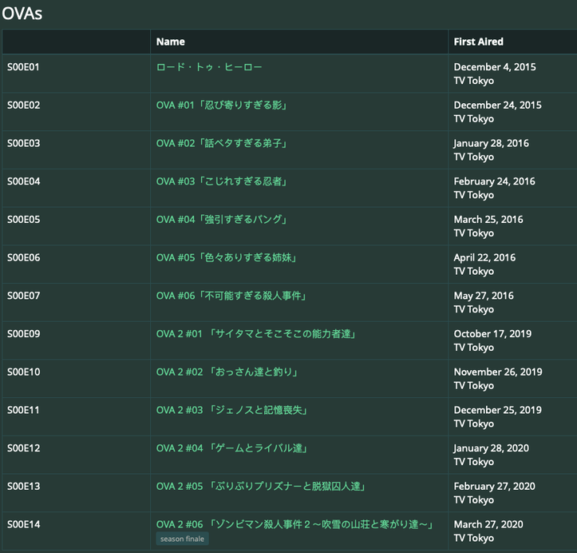Click OVA #02「話ベタすぎる弟子」link
The height and width of the screenshot is (553, 577).
point(222,144)
